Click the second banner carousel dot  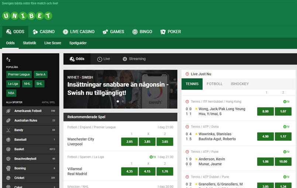[x=123, y=101]
